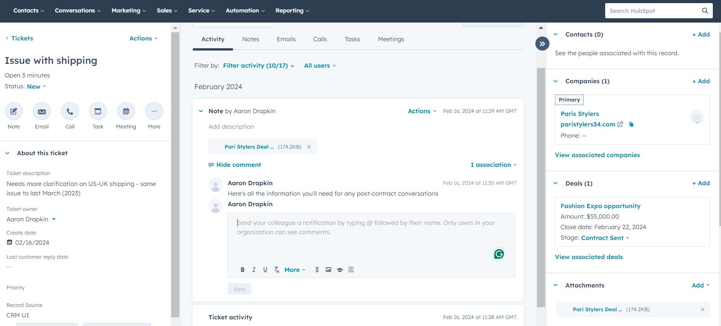This screenshot has height=326, width=721.
Task: Insert knowledge base article icon
Action: click(340, 270)
